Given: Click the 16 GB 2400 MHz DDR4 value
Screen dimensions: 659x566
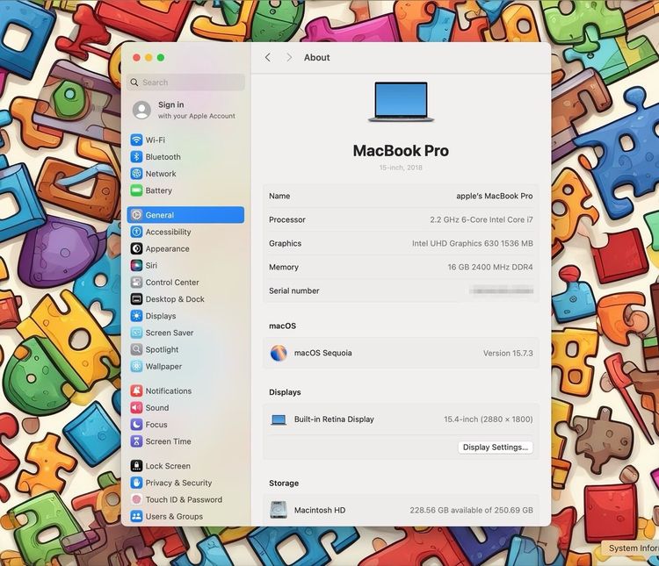Looking at the screenshot, I should (490, 267).
